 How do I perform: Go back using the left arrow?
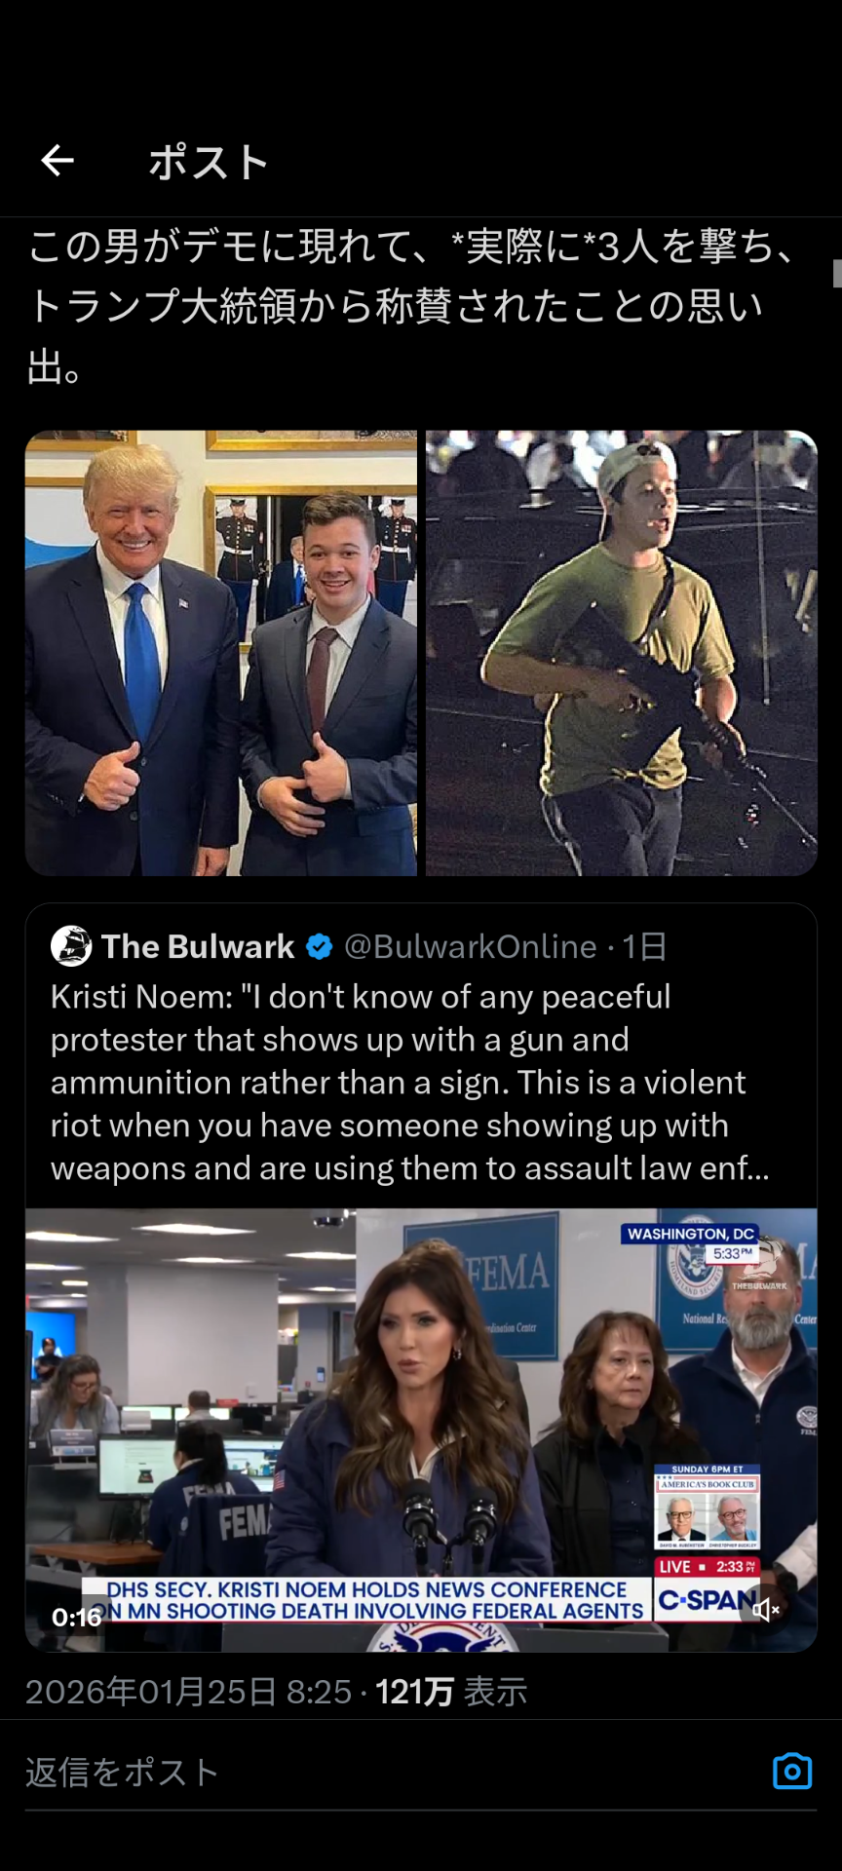57,160
